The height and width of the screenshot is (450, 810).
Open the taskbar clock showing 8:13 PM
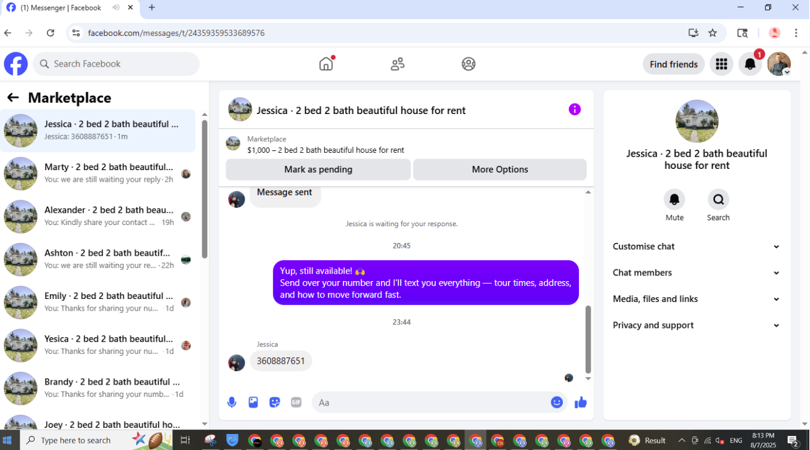point(763,440)
